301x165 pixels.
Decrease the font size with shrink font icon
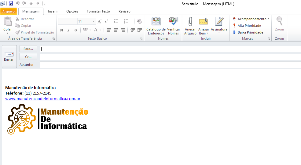106,21
